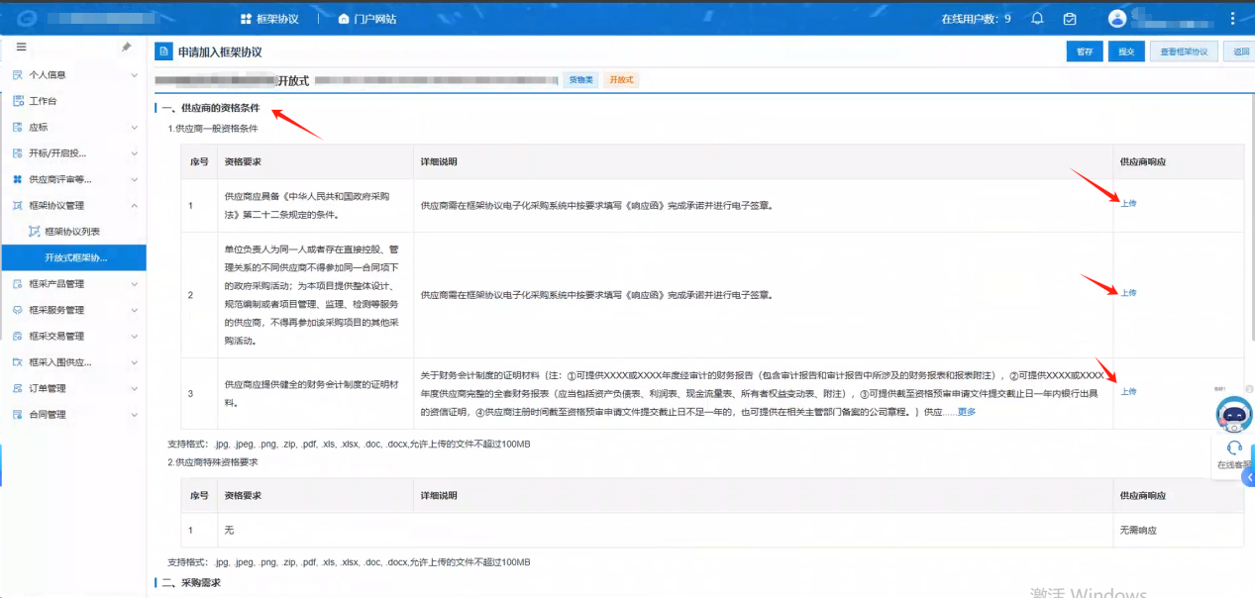This screenshot has width=1255, height=598.
Task: Expand 供应商评审等... menu chevron
Action: point(134,179)
